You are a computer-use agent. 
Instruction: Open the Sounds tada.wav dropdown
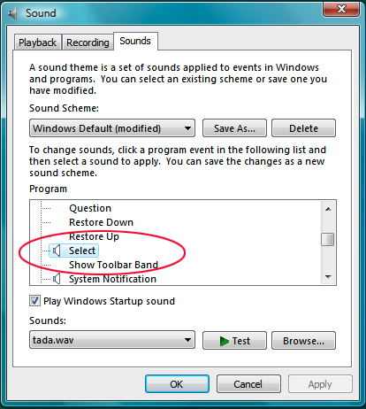[x=112, y=340]
